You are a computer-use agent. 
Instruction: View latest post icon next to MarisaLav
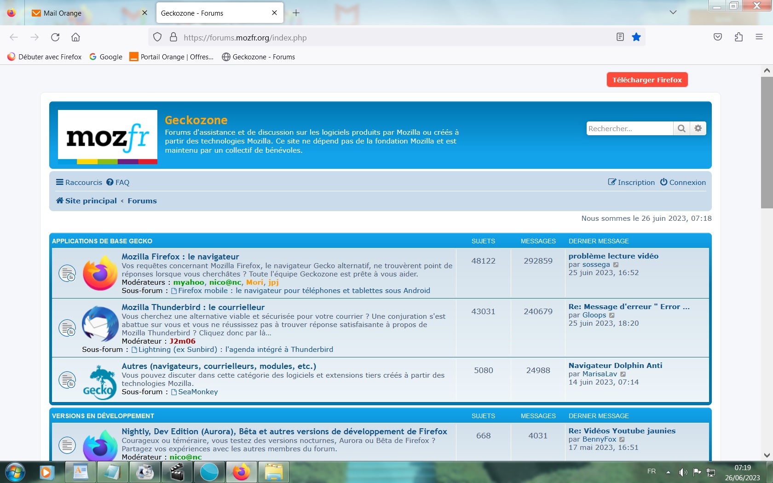(623, 374)
